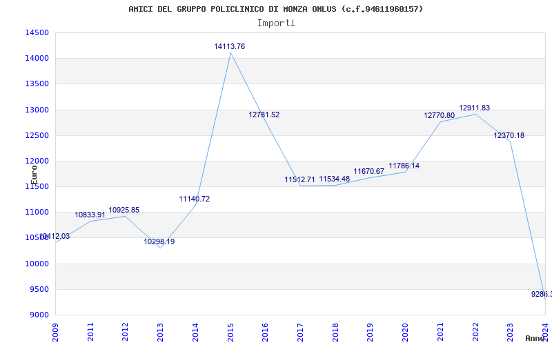Click the y-axis value 9000
This screenshot has height=345, width=552.
(39, 315)
